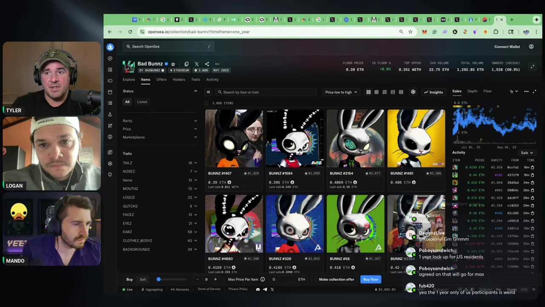Favorite Bad Bunnz with the star icon
Viewport: 545px width, 307px height.
[x=173, y=64]
